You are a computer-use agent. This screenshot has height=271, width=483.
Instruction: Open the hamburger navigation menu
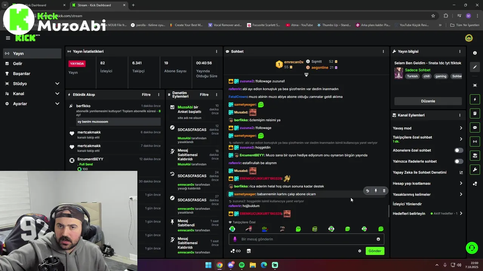8,38
